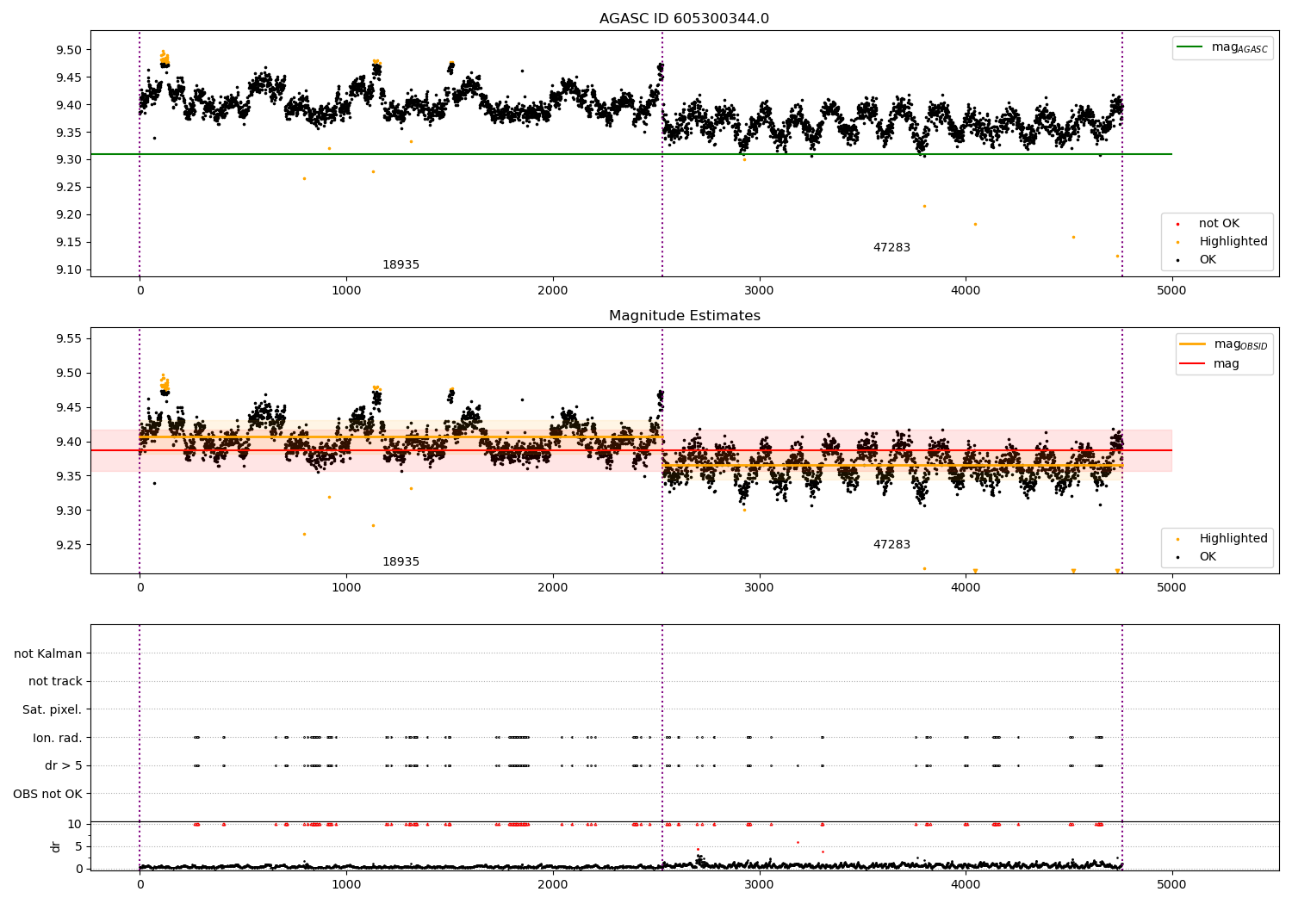1292x904 pixels.
Task: Click the red line sample beside 'mag' legend entry
Action: [1192, 363]
